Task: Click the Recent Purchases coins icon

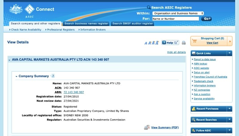Action: click(x=194, y=109)
